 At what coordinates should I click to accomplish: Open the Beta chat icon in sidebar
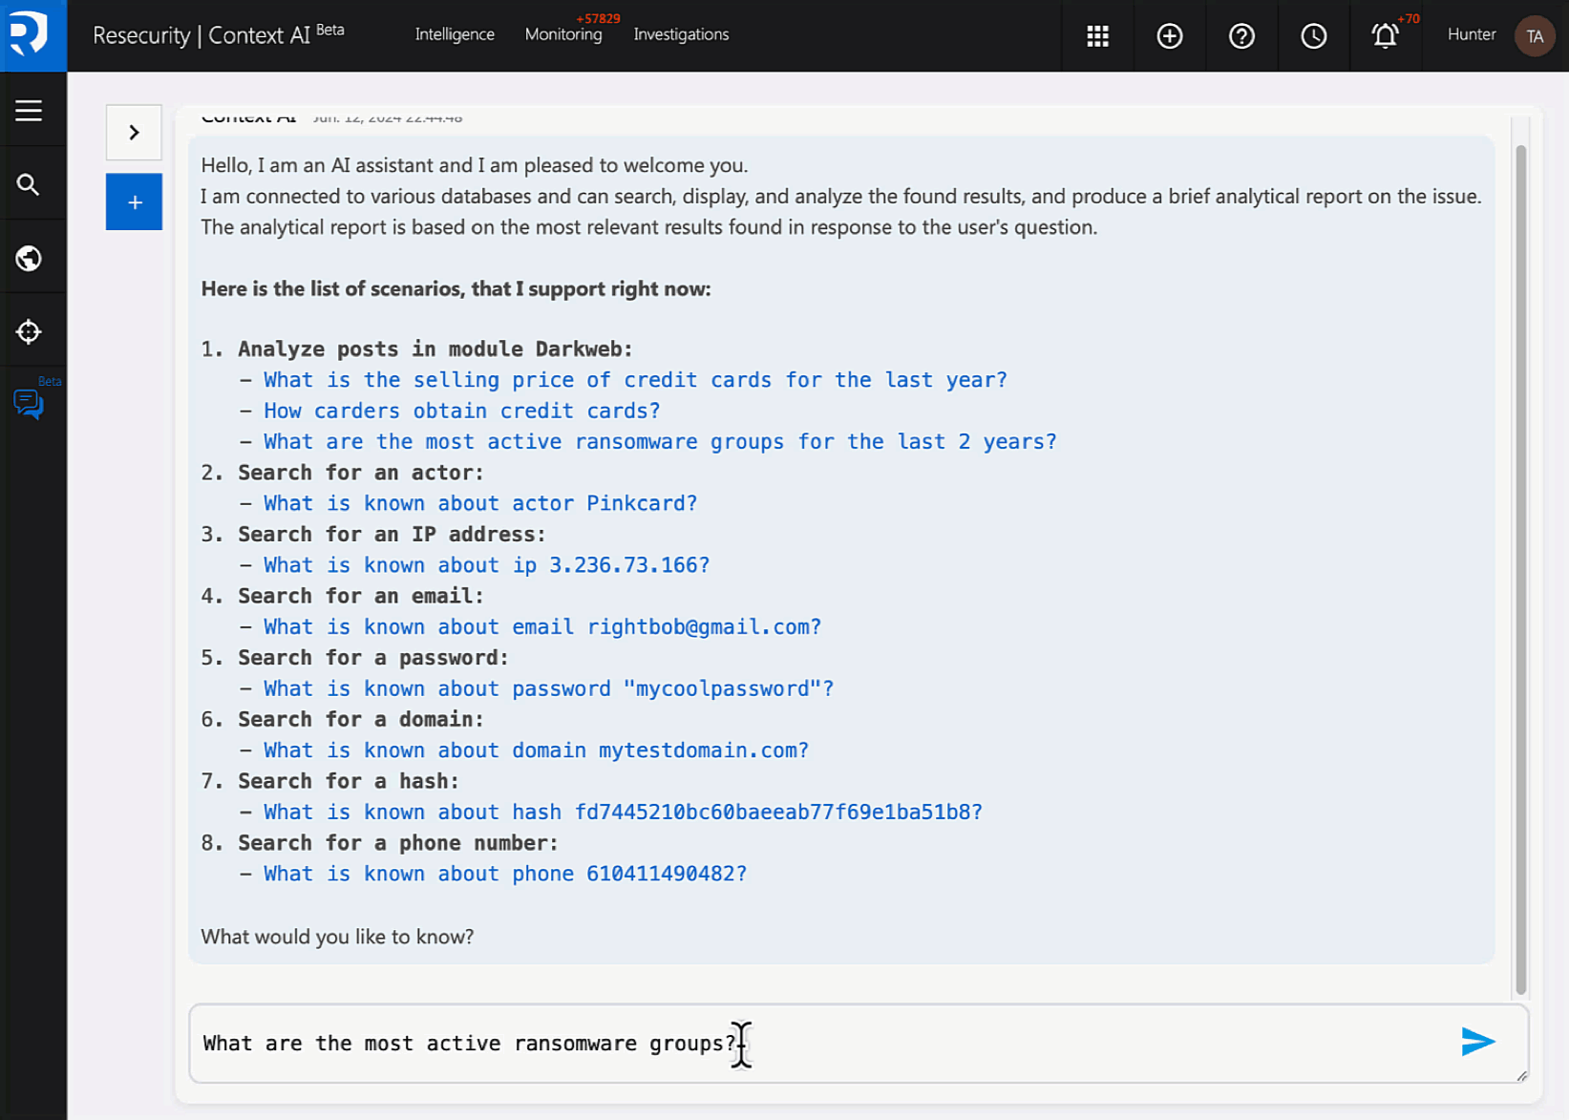coord(29,404)
